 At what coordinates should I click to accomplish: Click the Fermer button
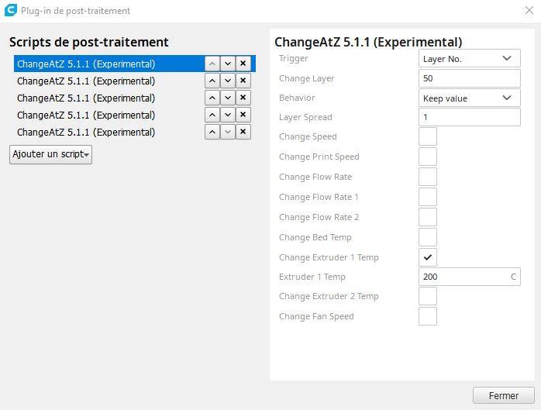pos(503,395)
